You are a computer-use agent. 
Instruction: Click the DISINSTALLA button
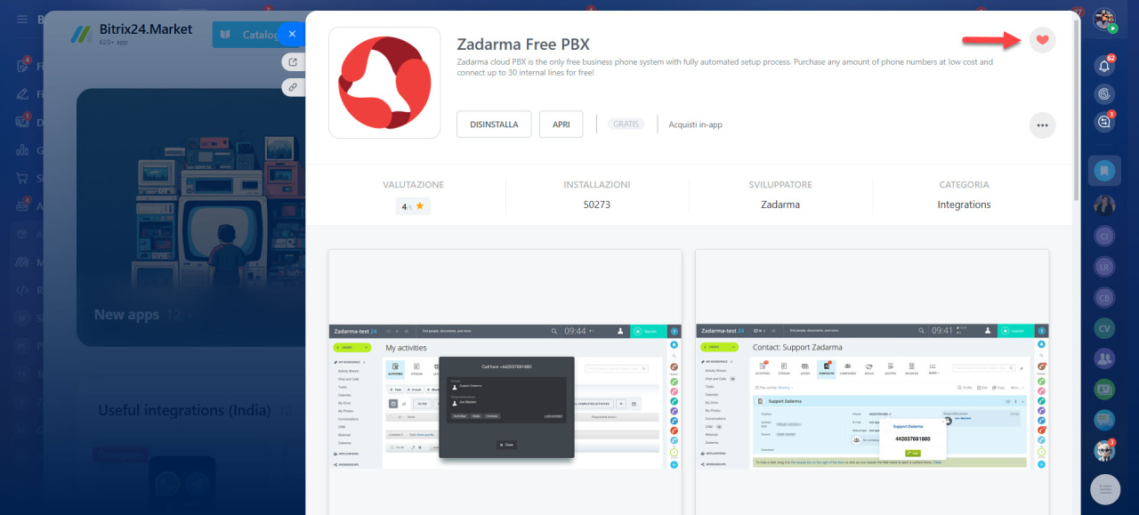pos(494,125)
